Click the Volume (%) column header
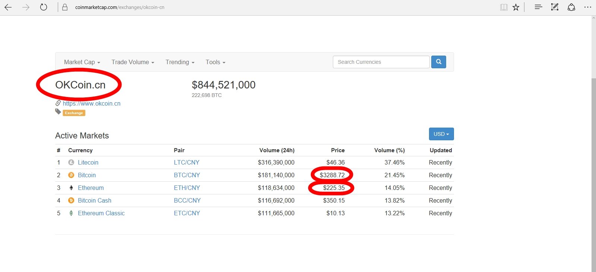The image size is (596, 272). pyautogui.click(x=390, y=150)
